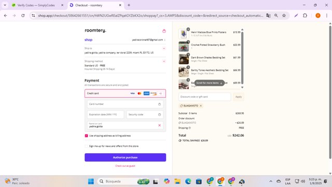Screen dimensions: 332x187
Task: Open the weather widget showing 30°C
Action: point(17,181)
